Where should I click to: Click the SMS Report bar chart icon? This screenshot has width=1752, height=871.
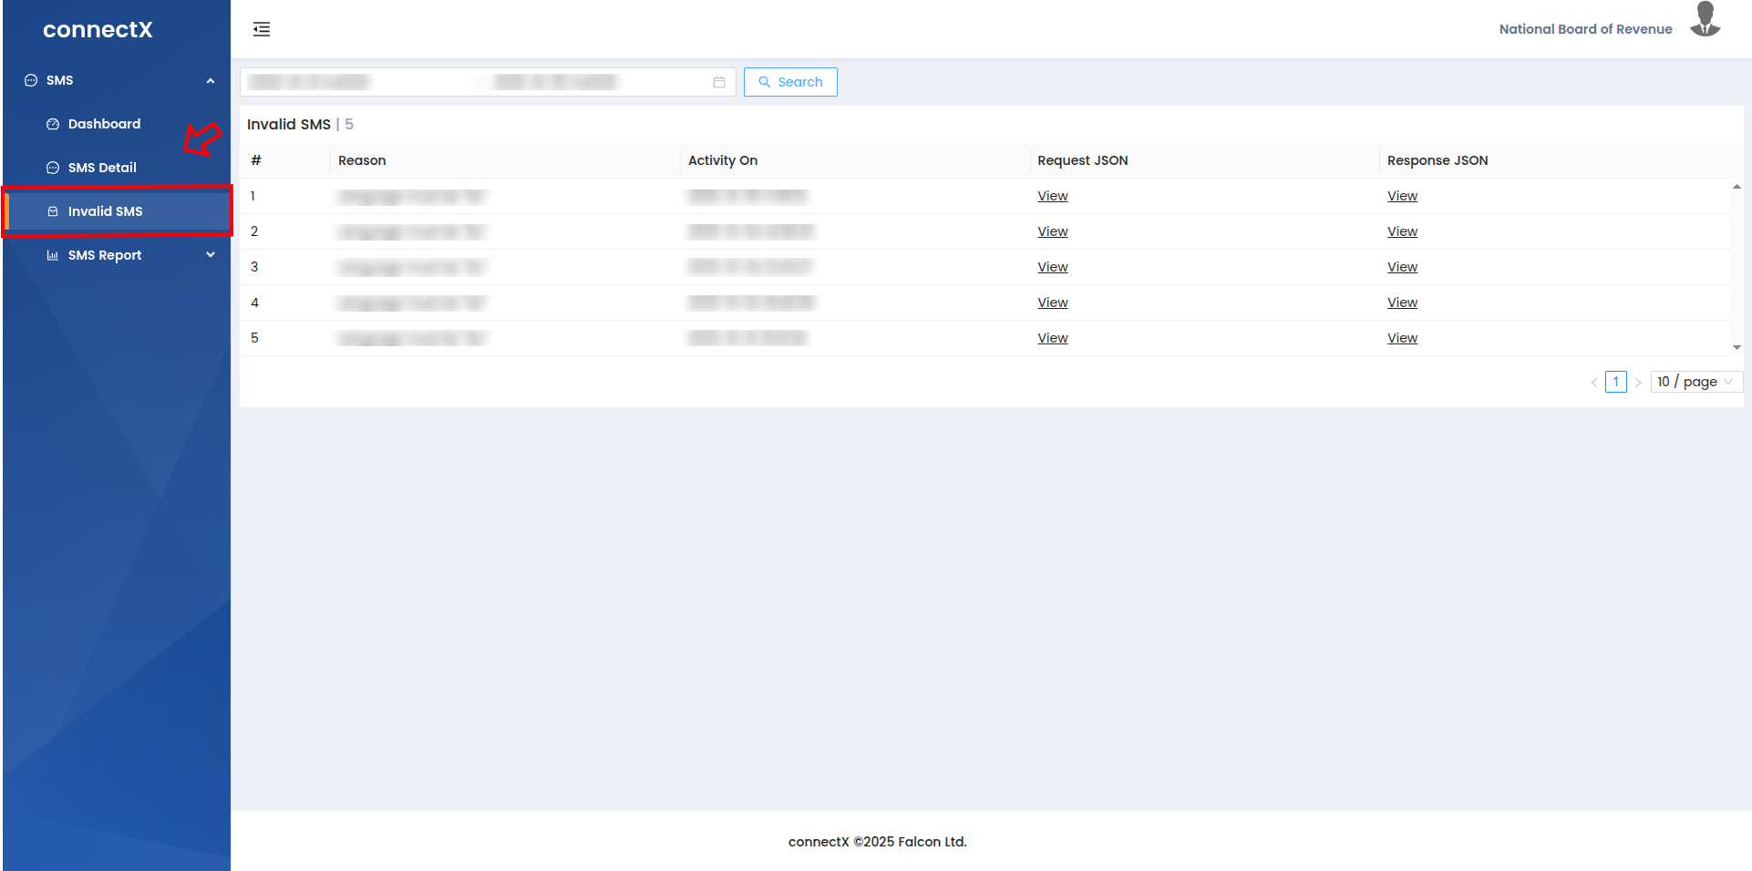click(x=53, y=255)
